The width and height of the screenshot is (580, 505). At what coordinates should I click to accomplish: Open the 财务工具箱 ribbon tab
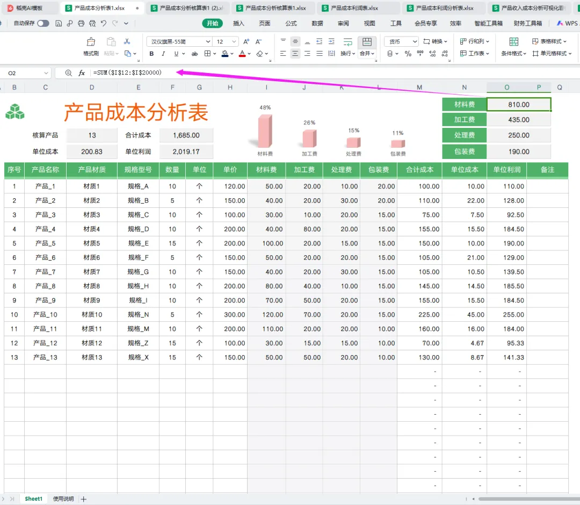pyautogui.click(x=528, y=23)
